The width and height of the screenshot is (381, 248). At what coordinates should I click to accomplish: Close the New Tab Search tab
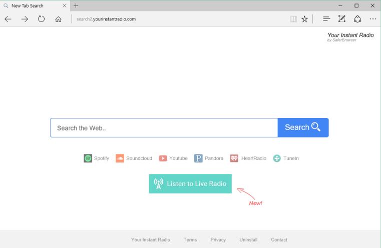(65, 5)
